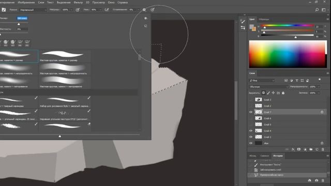
Task: Filter layers by pixel layers icon
Action: coord(286,81)
